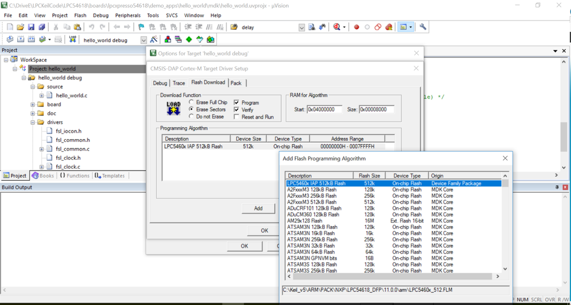571x305 pixels.
Task: Switch to the Debug tab in Driver Setup
Action: click(160, 83)
